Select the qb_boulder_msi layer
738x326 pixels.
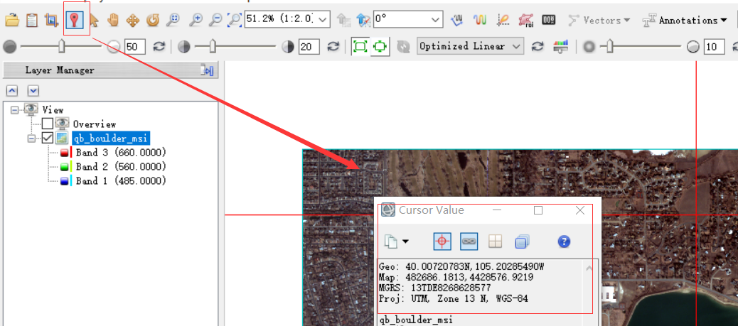pyautogui.click(x=110, y=138)
